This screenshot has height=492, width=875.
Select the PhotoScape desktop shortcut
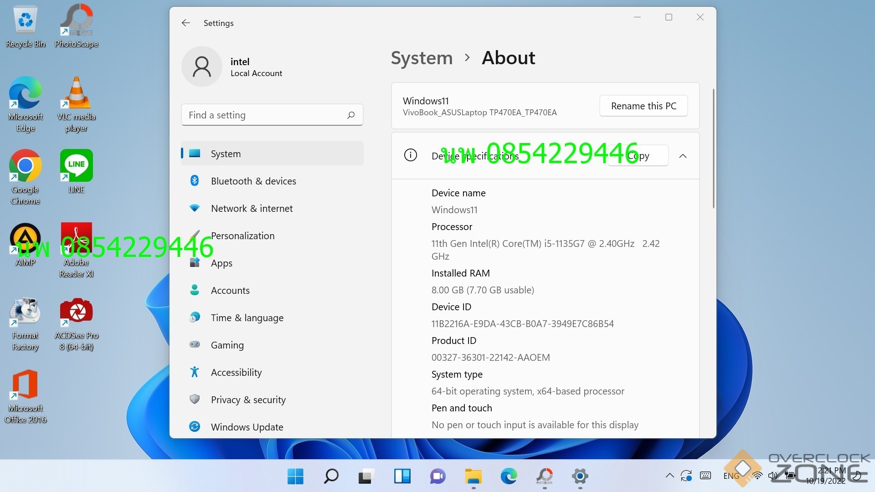[x=77, y=26]
